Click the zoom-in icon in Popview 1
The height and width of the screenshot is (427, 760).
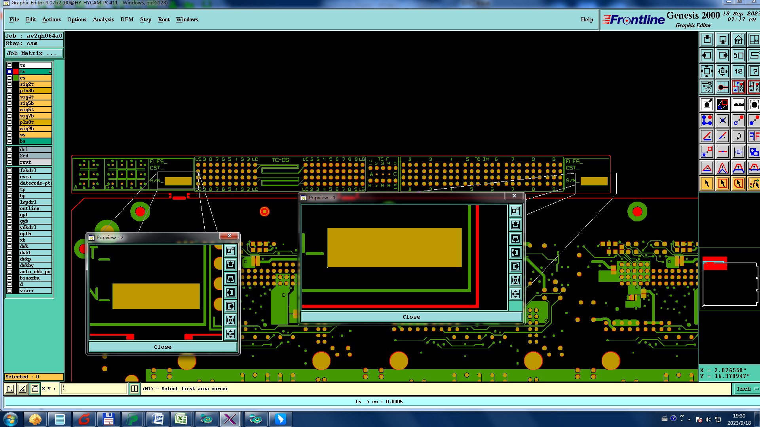tap(515, 280)
